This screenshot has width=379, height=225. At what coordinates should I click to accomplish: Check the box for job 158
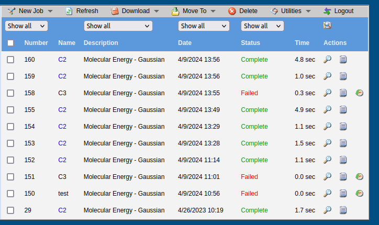10,93
